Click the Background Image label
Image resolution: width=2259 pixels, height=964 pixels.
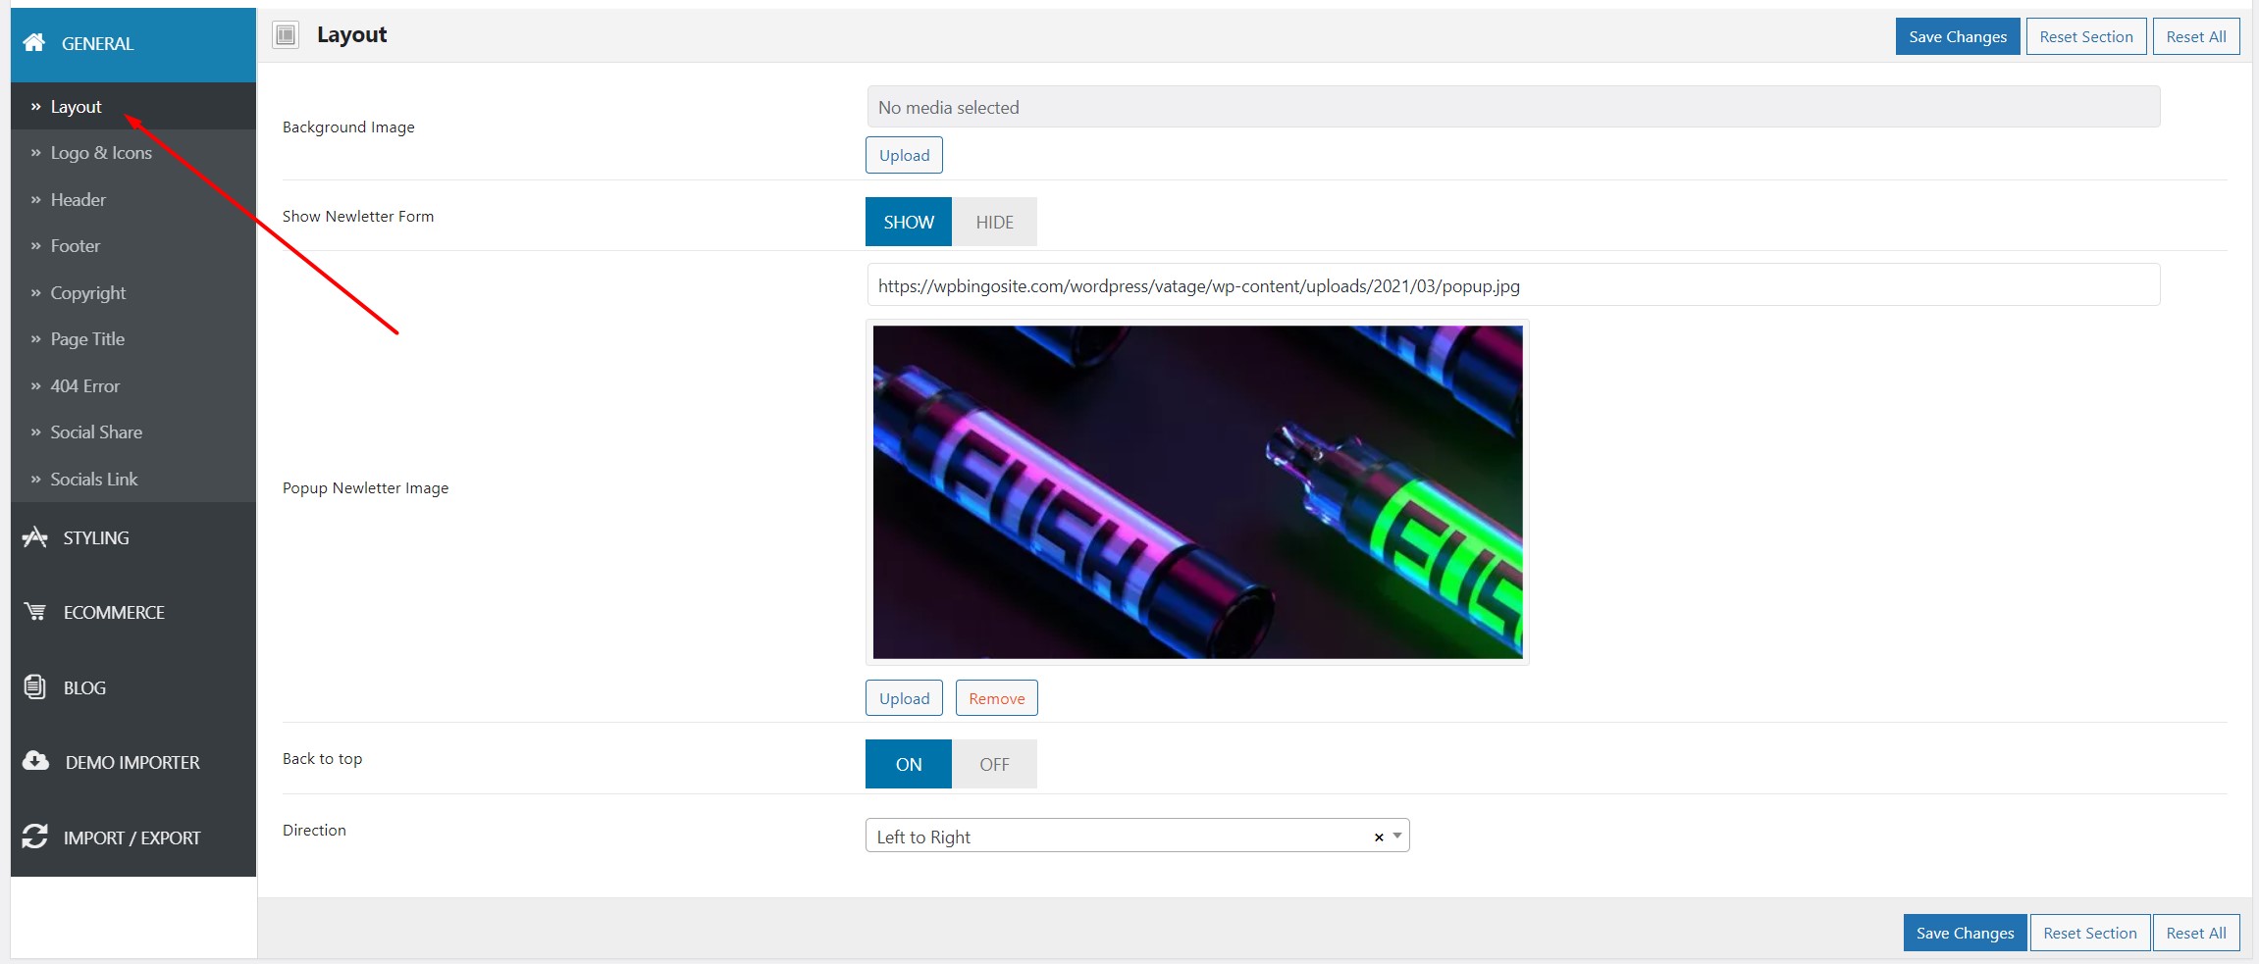[x=348, y=127]
